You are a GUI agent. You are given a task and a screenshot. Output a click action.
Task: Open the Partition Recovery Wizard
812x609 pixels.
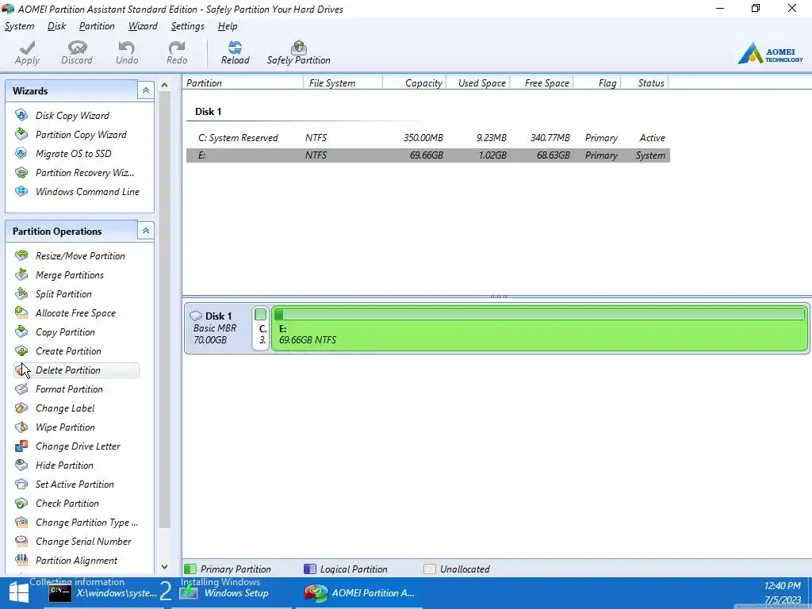click(x=84, y=173)
